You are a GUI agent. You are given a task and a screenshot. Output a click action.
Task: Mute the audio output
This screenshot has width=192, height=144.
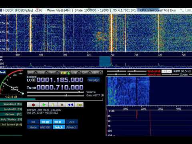coord(33,127)
